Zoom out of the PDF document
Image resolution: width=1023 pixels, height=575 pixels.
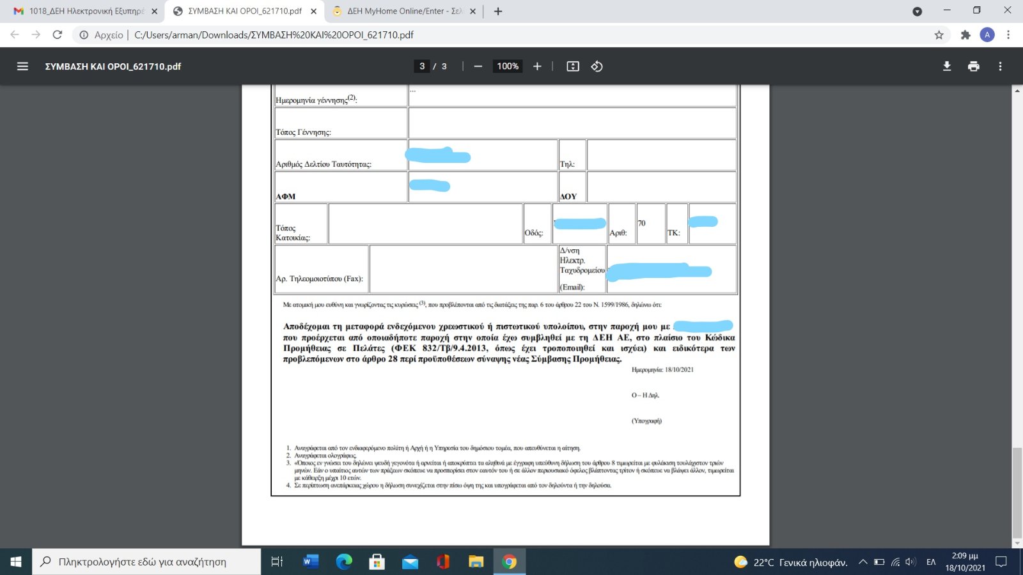coord(478,66)
